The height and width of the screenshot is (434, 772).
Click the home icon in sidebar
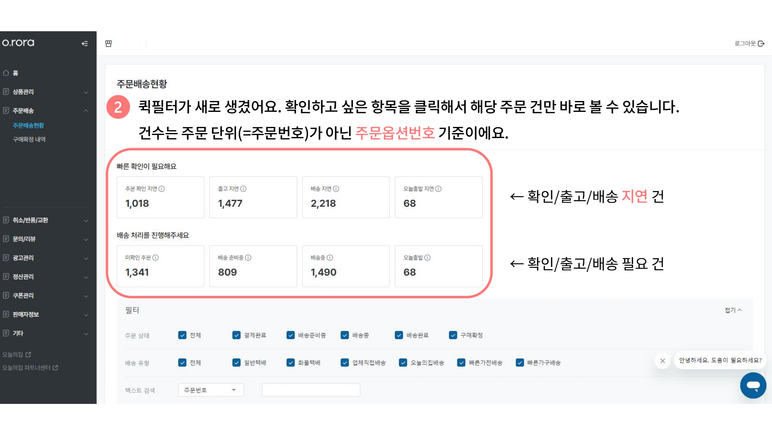[x=6, y=73]
